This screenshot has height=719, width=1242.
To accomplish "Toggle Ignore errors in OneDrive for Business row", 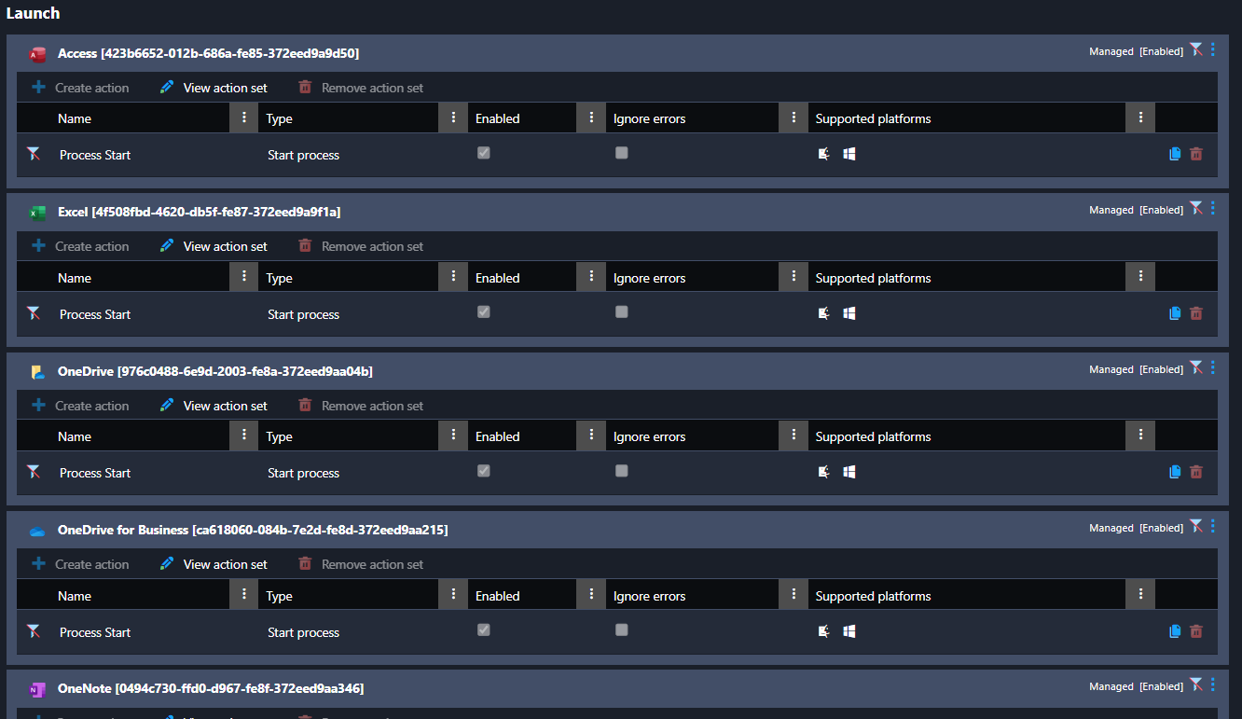I will coord(622,629).
